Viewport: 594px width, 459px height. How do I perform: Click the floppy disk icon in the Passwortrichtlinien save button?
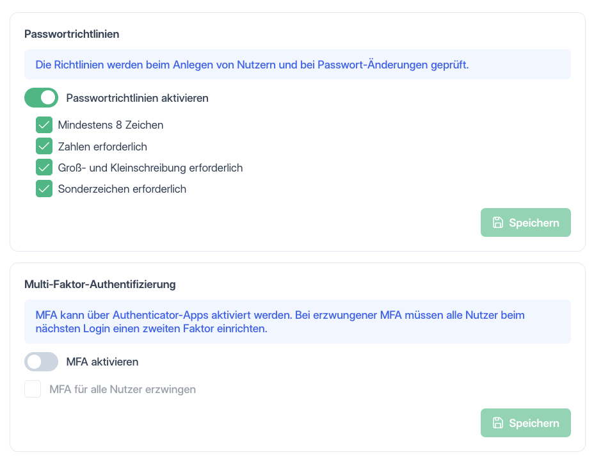[498, 223]
